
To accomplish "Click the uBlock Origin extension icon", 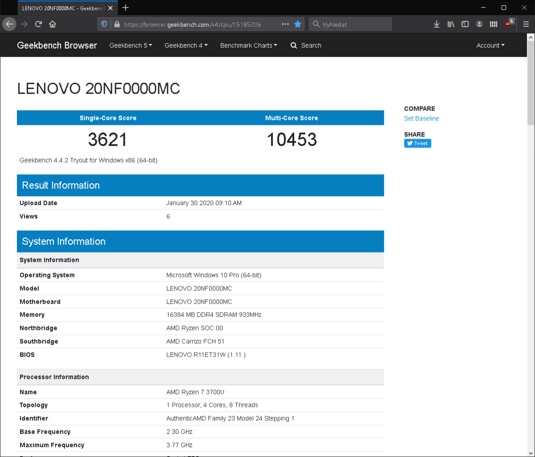I will (508, 24).
